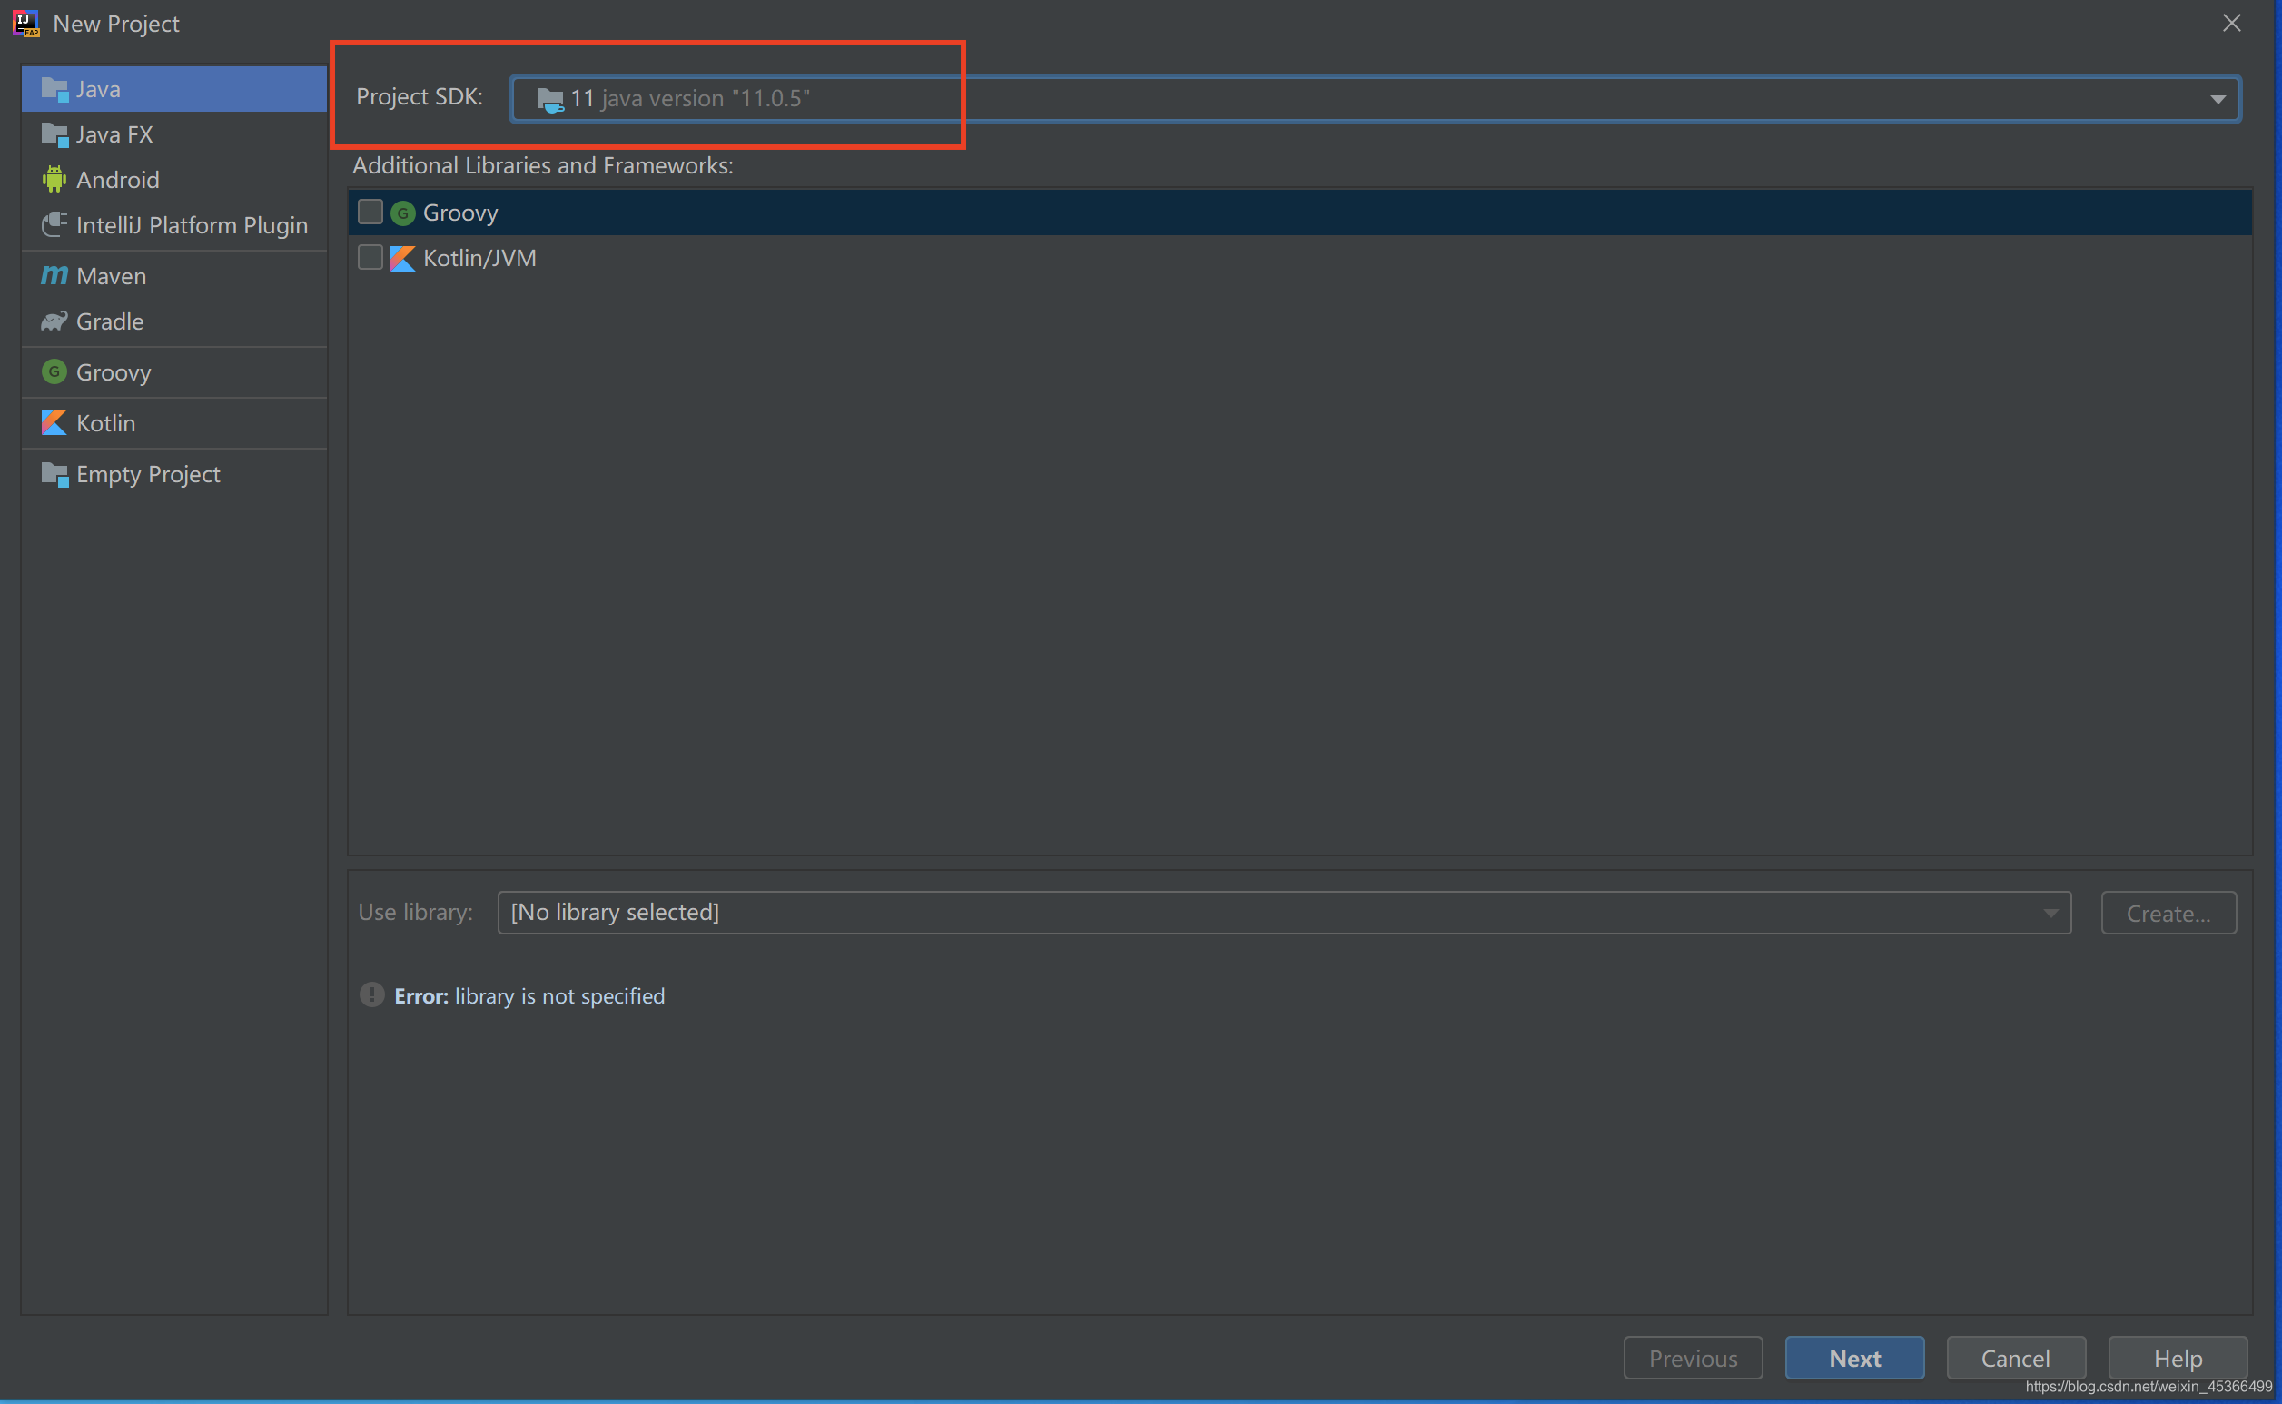Select the Gradle elephant icon
Screen dimensions: 2282x1404
[54, 321]
